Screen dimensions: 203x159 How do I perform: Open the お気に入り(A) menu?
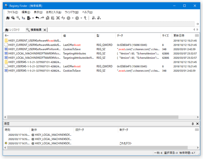point(54,12)
